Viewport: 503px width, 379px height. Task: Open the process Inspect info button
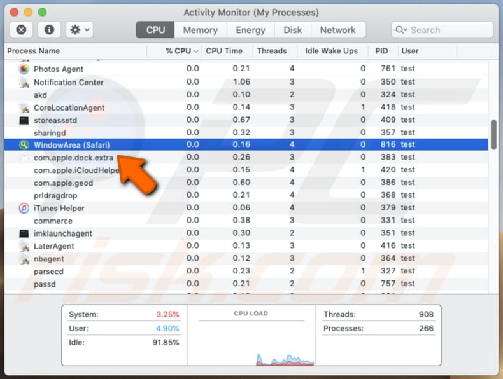coord(49,30)
